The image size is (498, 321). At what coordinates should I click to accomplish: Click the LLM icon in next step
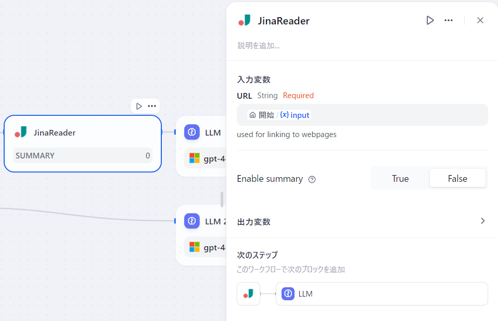click(288, 294)
